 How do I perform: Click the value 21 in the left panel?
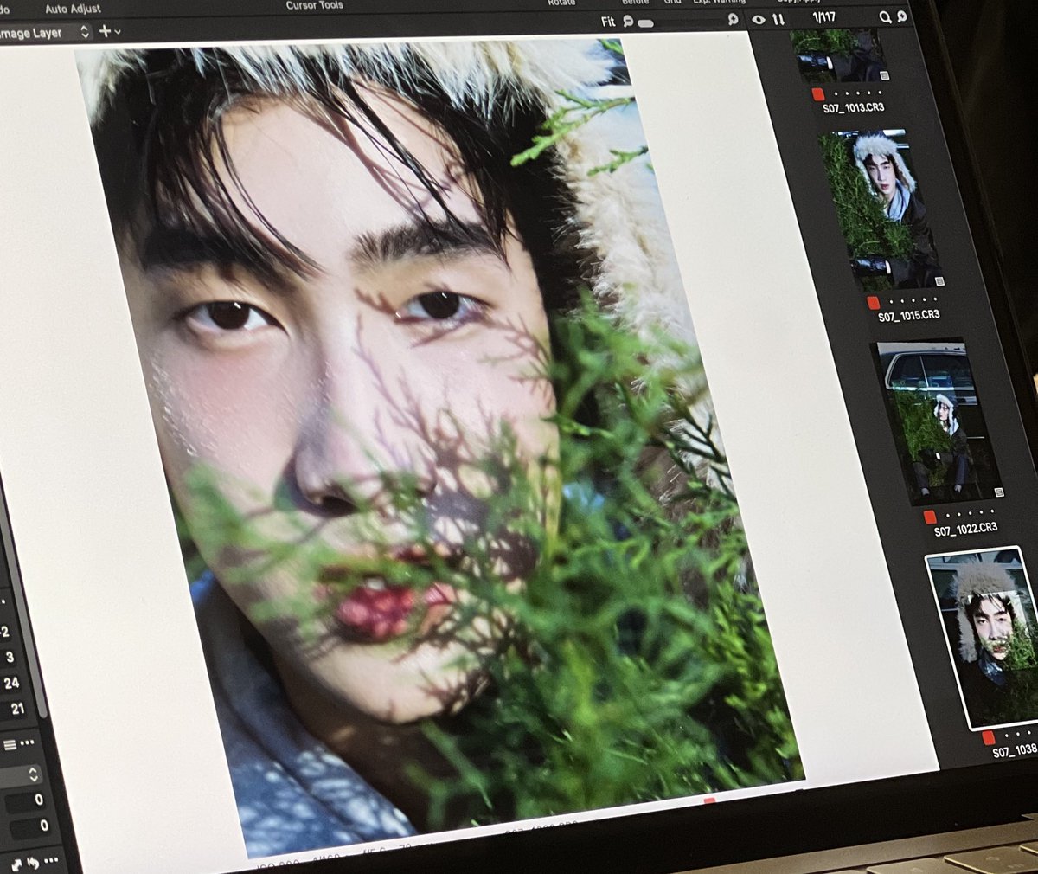[17, 709]
